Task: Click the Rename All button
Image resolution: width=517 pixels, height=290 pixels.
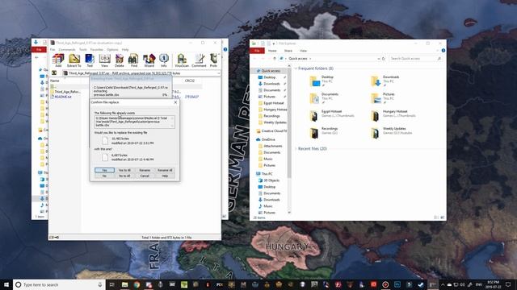Action: (165, 170)
